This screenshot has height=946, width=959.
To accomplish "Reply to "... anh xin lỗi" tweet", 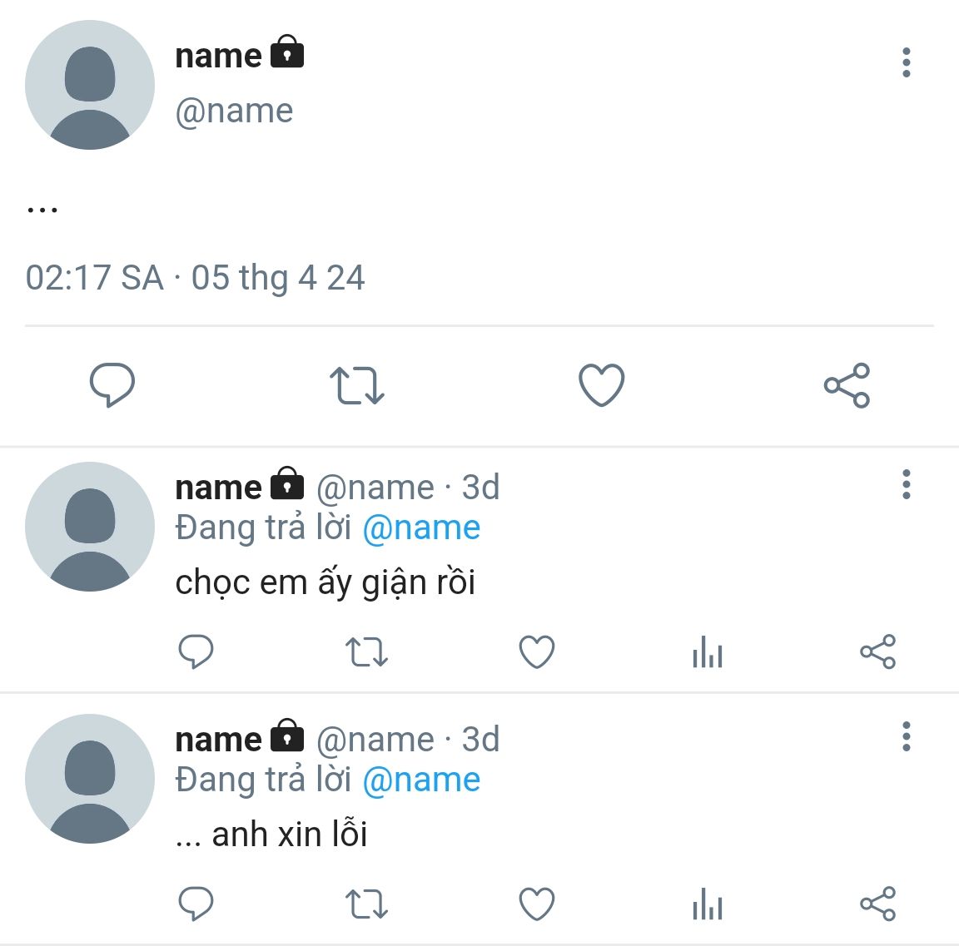I will point(196,904).
